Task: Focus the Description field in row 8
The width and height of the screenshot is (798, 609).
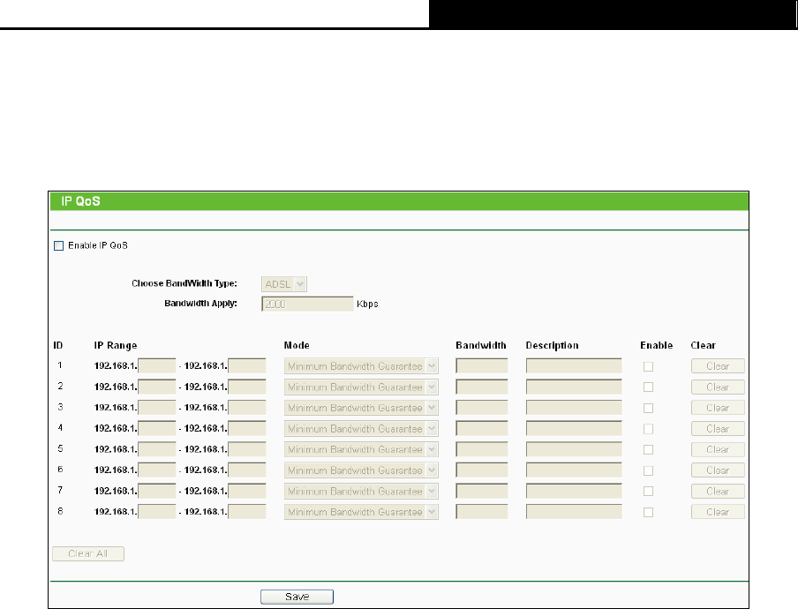Action: point(574,512)
